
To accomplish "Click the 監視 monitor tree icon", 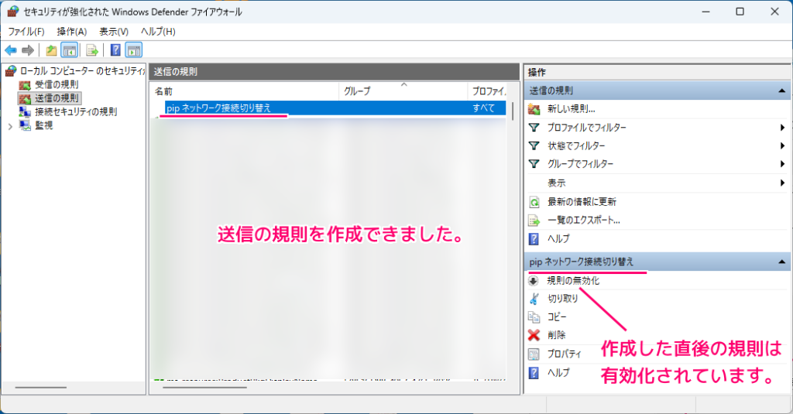I will 25,125.
